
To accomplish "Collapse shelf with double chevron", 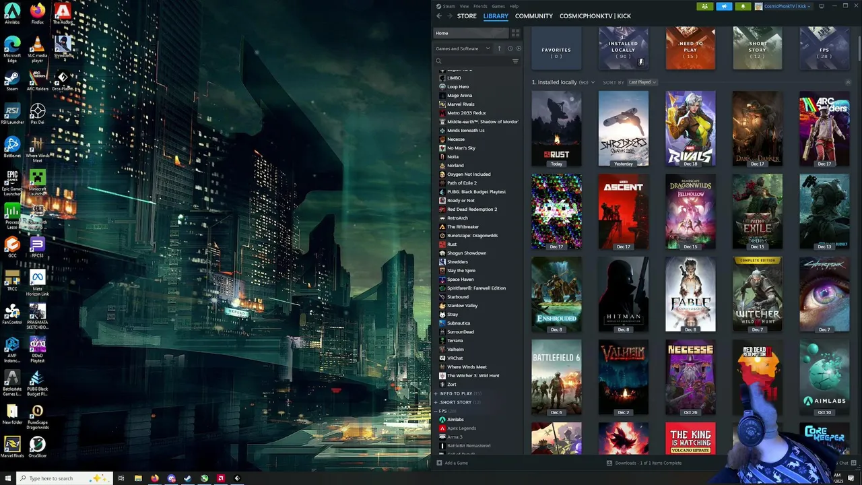I will point(848,82).
